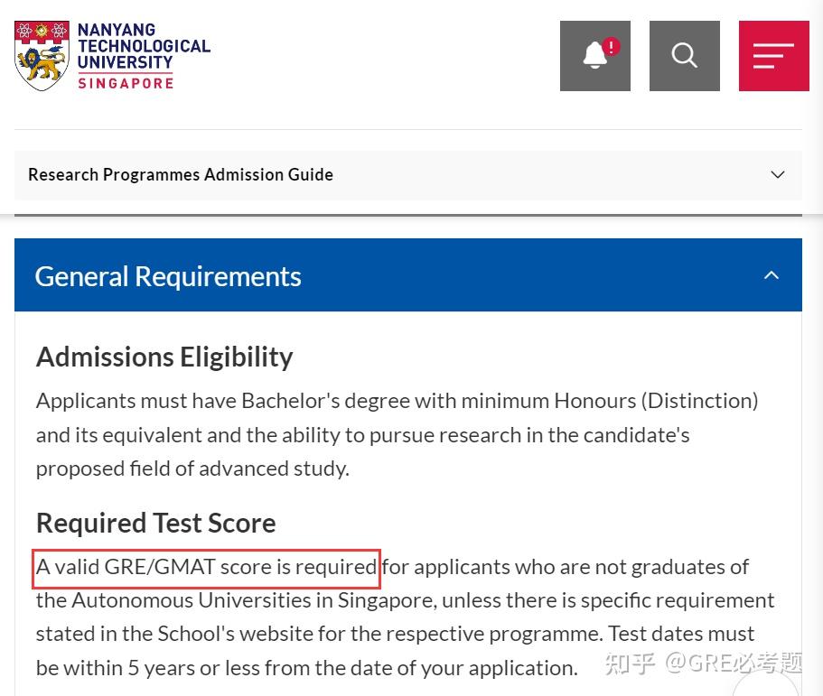The width and height of the screenshot is (823, 696).
Task: Click the Zhihu watermark logo text
Action: 630,664
